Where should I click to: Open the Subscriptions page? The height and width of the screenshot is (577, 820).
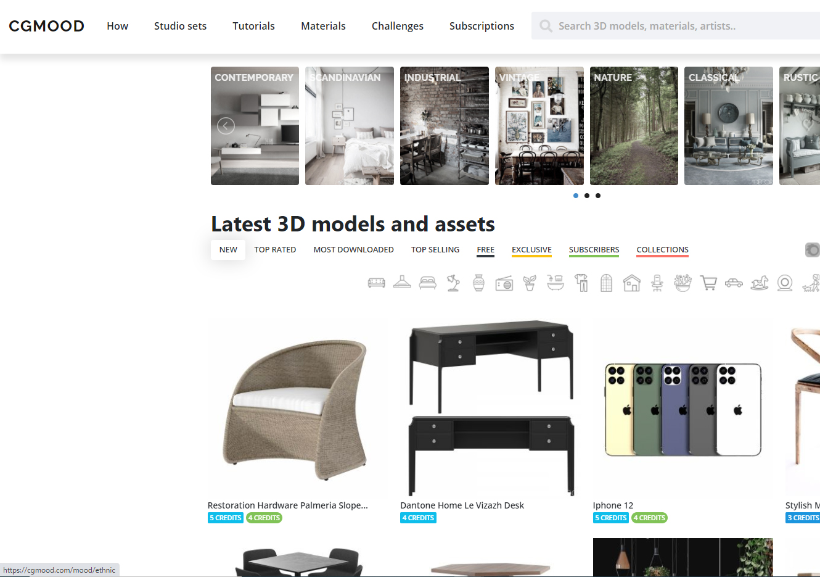(482, 26)
